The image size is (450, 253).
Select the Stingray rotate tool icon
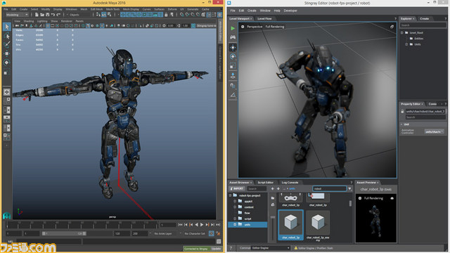click(233, 56)
